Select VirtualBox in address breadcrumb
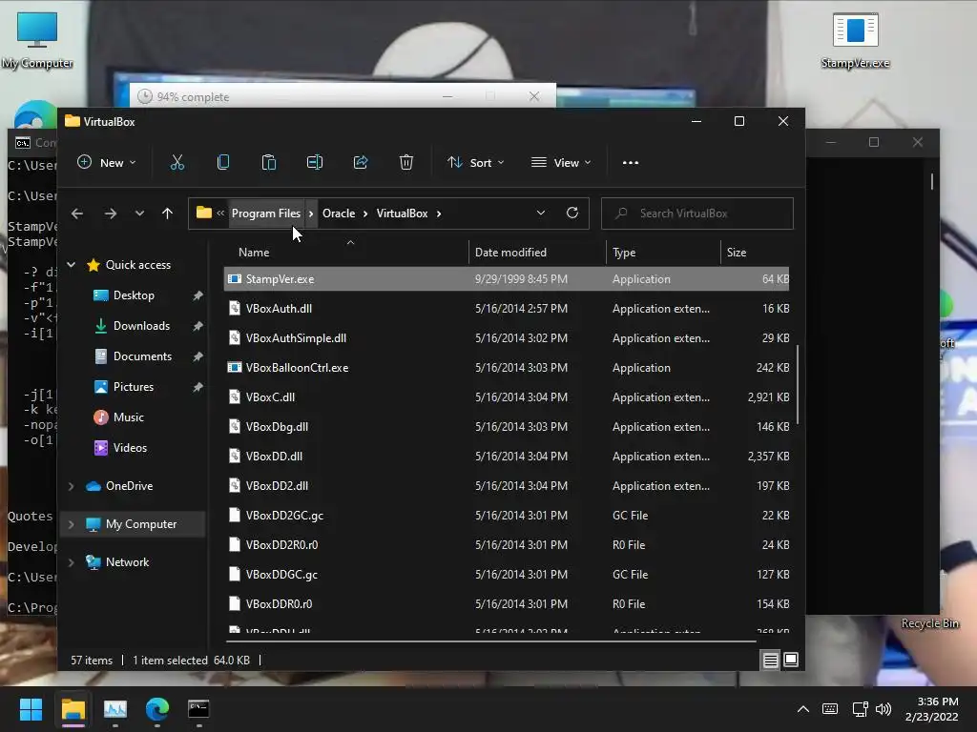The width and height of the screenshot is (977, 732). [x=403, y=213]
